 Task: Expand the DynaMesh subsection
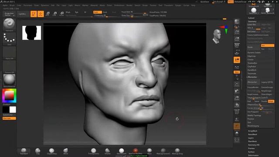tap(252, 70)
